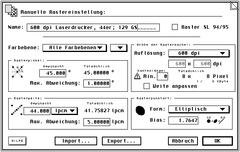Click the Export... button
Image resolution: width=240 pixels, height=152 pixels.
[122, 141]
